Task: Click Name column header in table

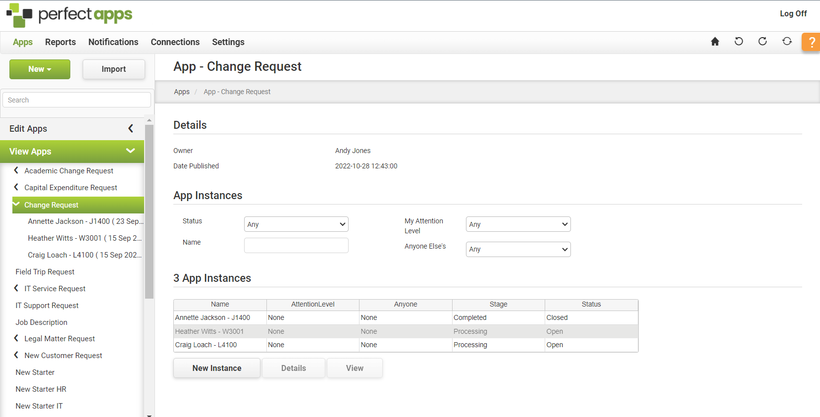Action: click(x=220, y=304)
